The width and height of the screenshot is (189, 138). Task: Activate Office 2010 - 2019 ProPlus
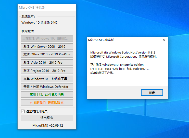(47, 54)
